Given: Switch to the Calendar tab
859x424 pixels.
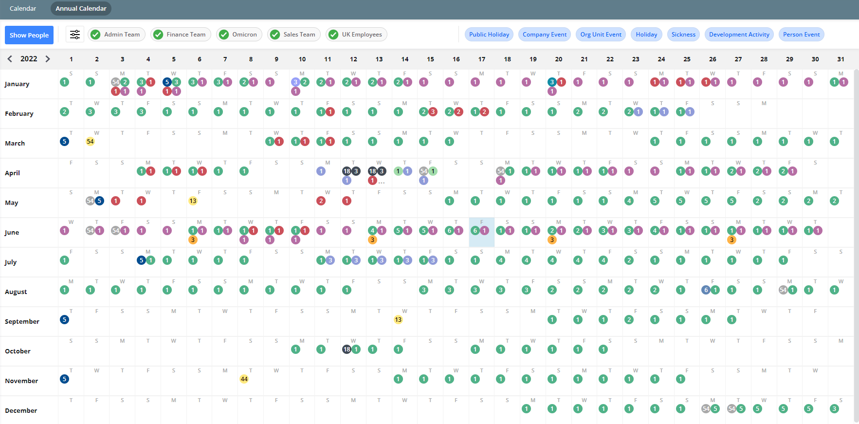Looking at the screenshot, I should [x=23, y=8].
